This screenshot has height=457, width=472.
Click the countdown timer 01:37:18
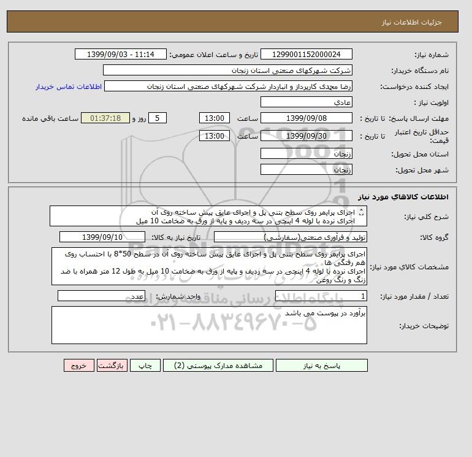[105, 118]
